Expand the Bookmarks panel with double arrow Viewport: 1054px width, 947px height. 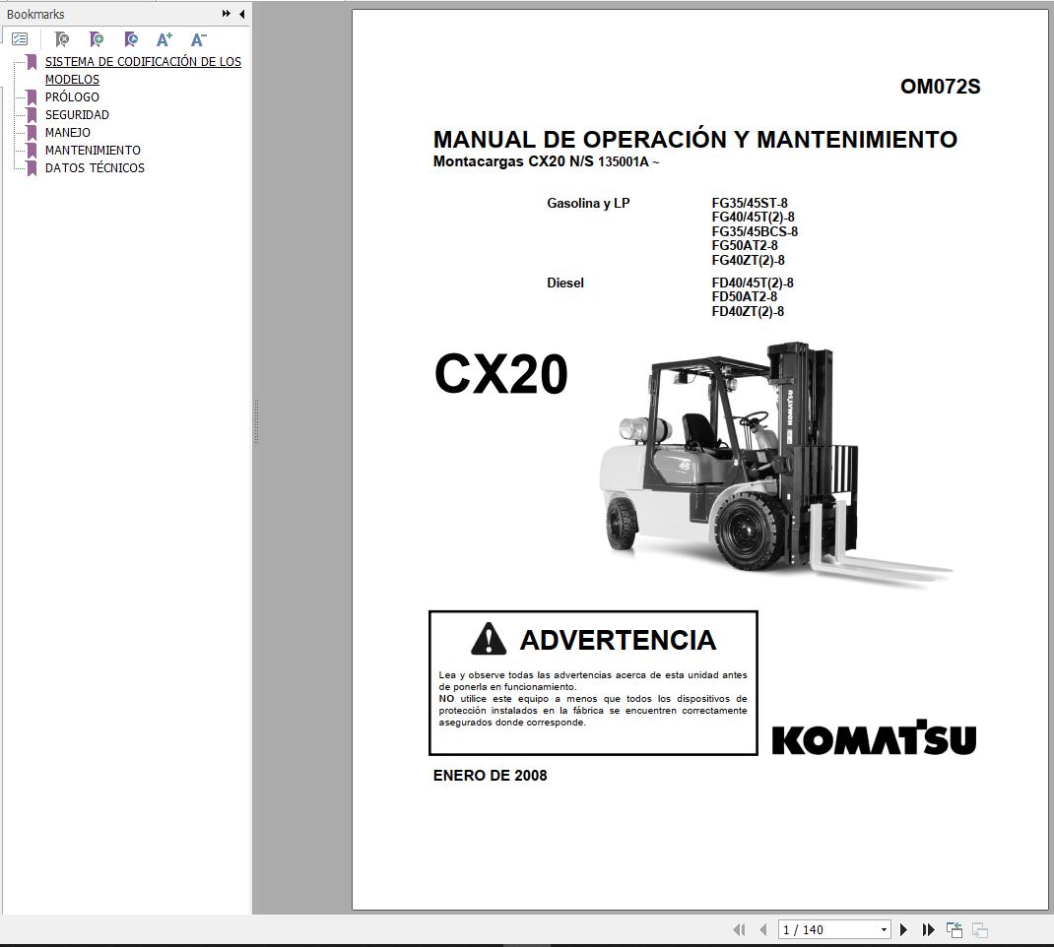point(227,14)
